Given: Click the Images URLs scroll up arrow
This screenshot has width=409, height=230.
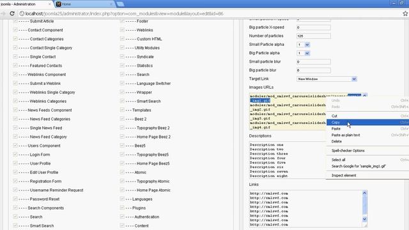Looking at the screenshot, I should click(365, 96).
